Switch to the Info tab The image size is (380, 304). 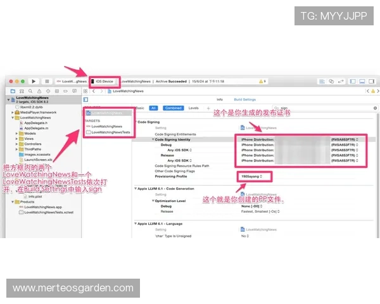[220, 99]
